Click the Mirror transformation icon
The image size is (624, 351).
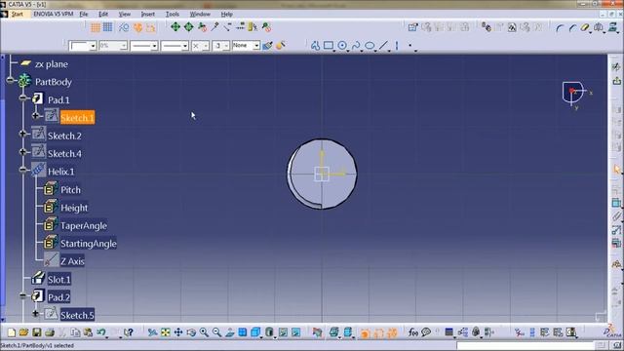tap(598, 27)
